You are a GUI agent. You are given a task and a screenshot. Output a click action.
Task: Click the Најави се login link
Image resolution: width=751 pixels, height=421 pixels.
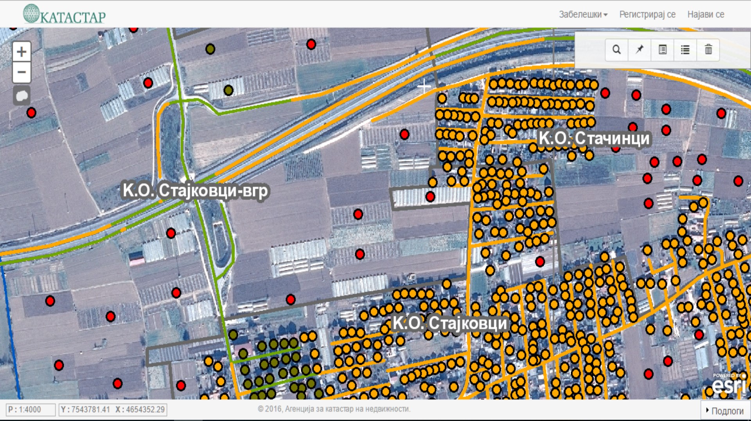[x=706, y=14]
